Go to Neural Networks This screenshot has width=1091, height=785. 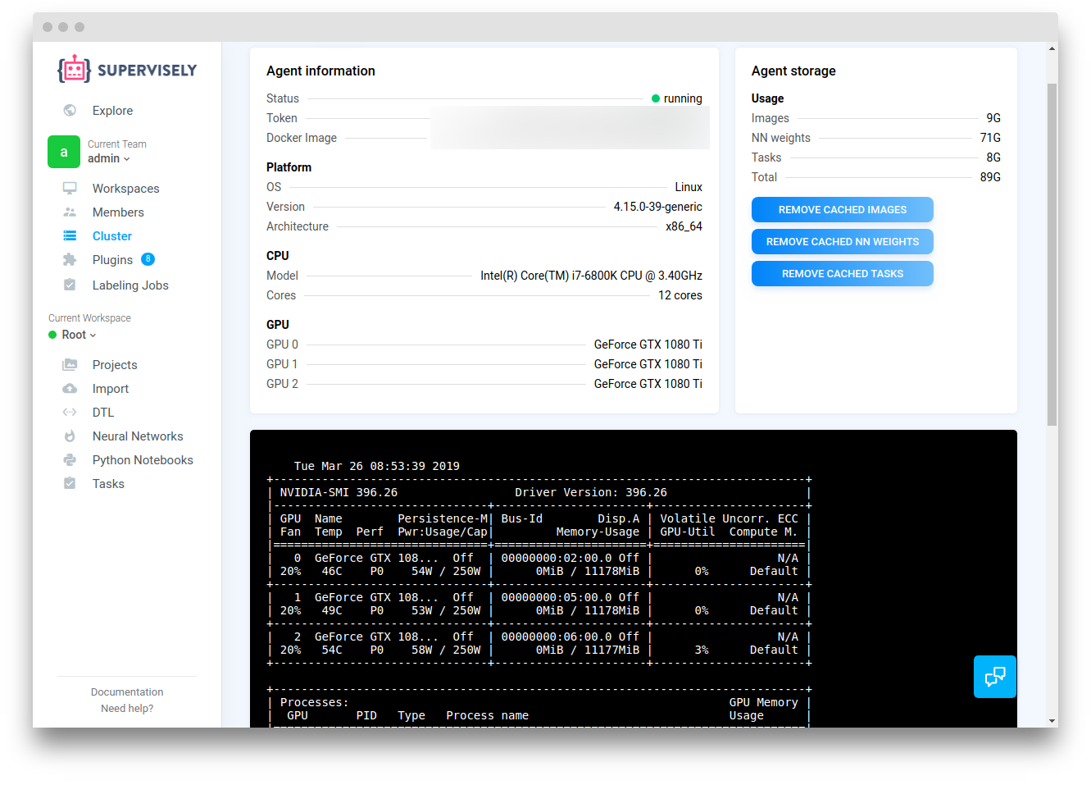[x=138, y=436]
